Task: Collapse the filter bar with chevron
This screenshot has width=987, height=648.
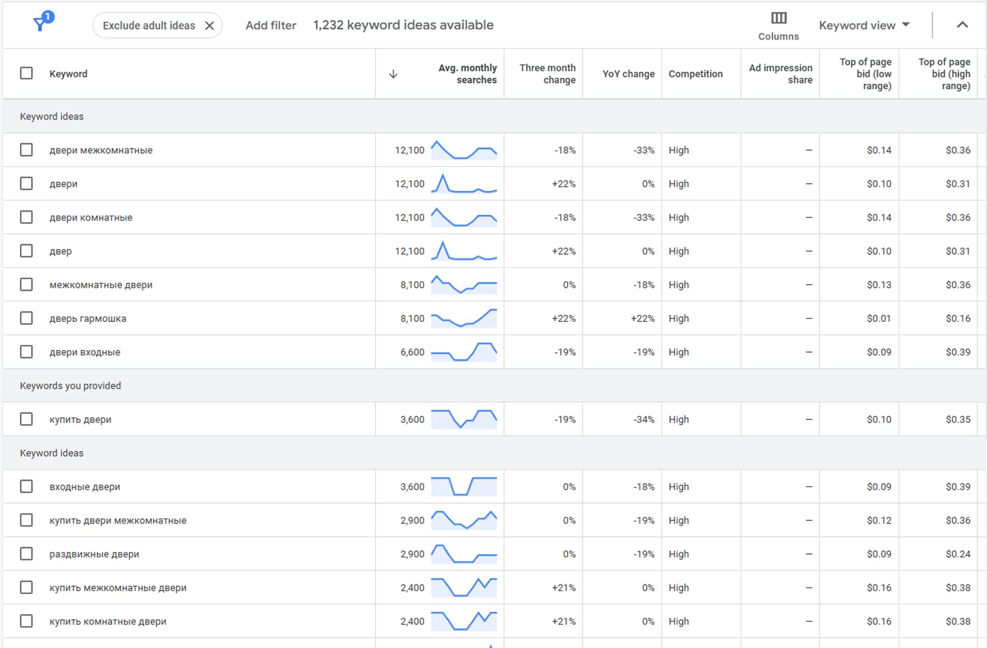Action: 962,25
